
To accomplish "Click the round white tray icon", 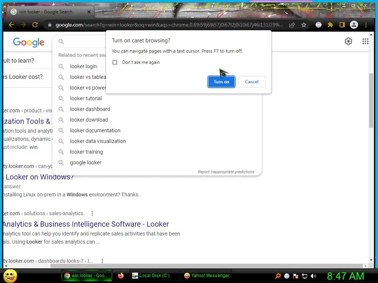I will 286,276.
